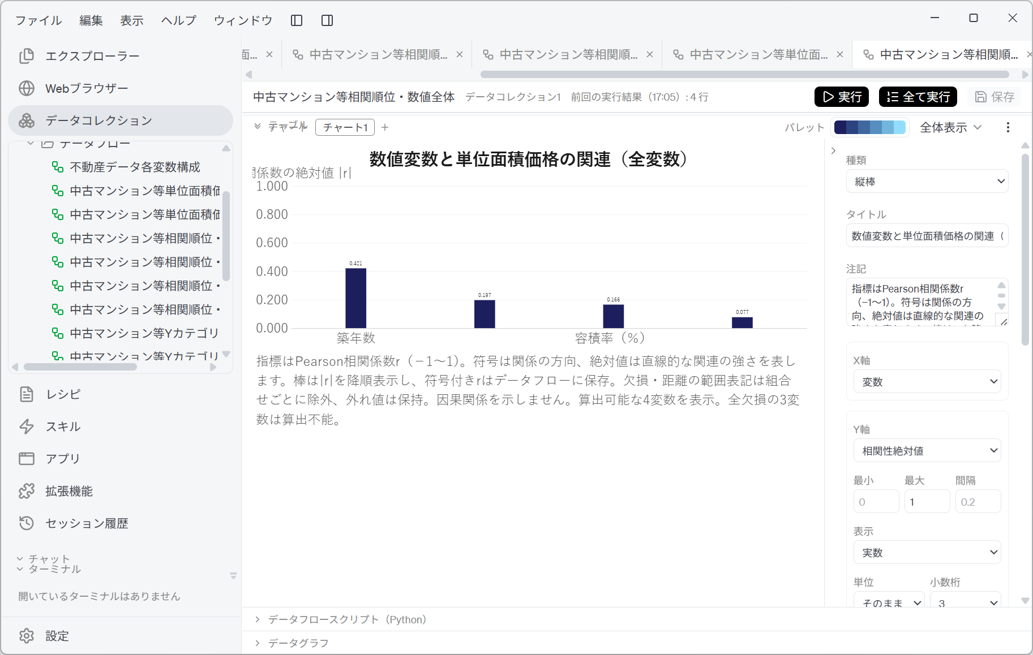Open the 表示 menu
The height and width of the screenshot is (655, 1033).
[132, 20]
